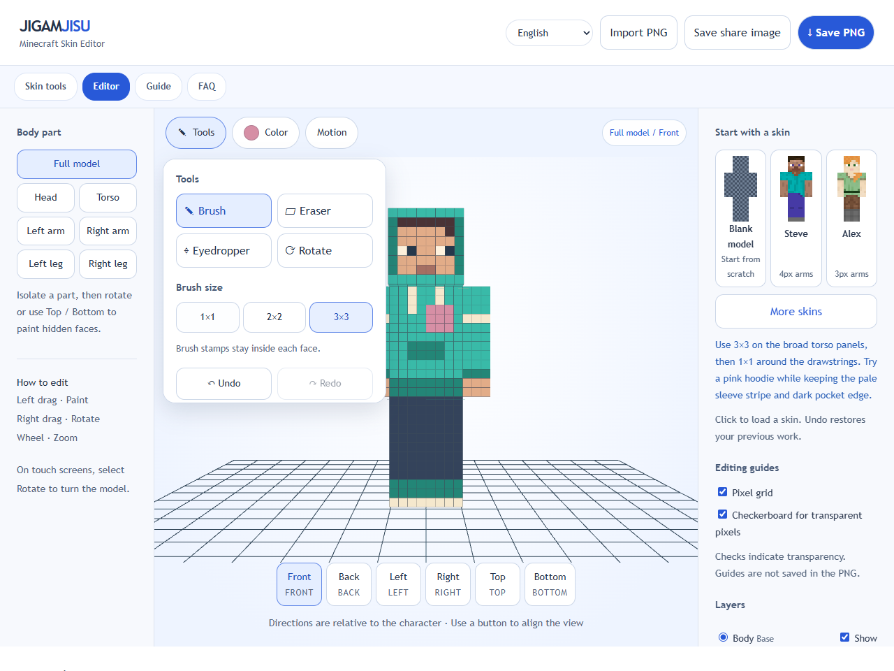Select the Eraser tool

click(325, 210)
